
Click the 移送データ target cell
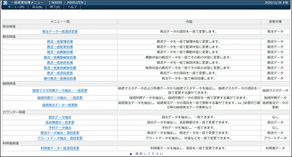(275, 133)
